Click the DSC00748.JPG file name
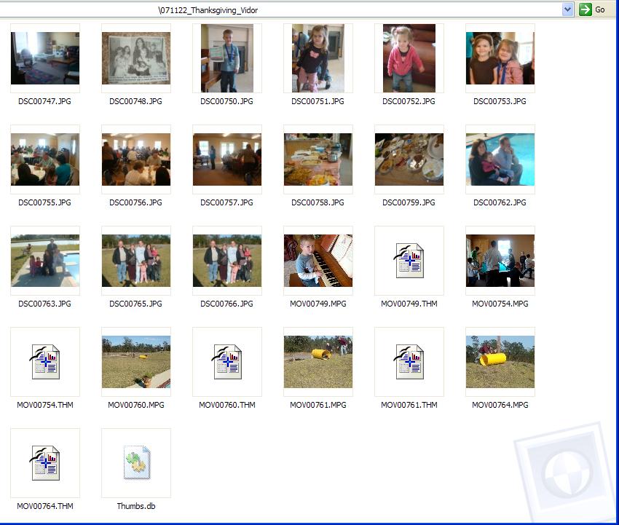This screenshot has width=619, height=525. 135,101
